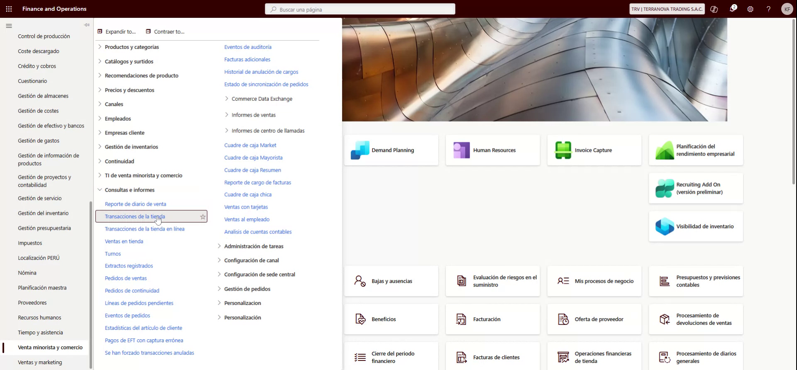This screenshot has height=370, width=797.
Task: Open the app launcher waffle icon
Action: tap(9, 9)
